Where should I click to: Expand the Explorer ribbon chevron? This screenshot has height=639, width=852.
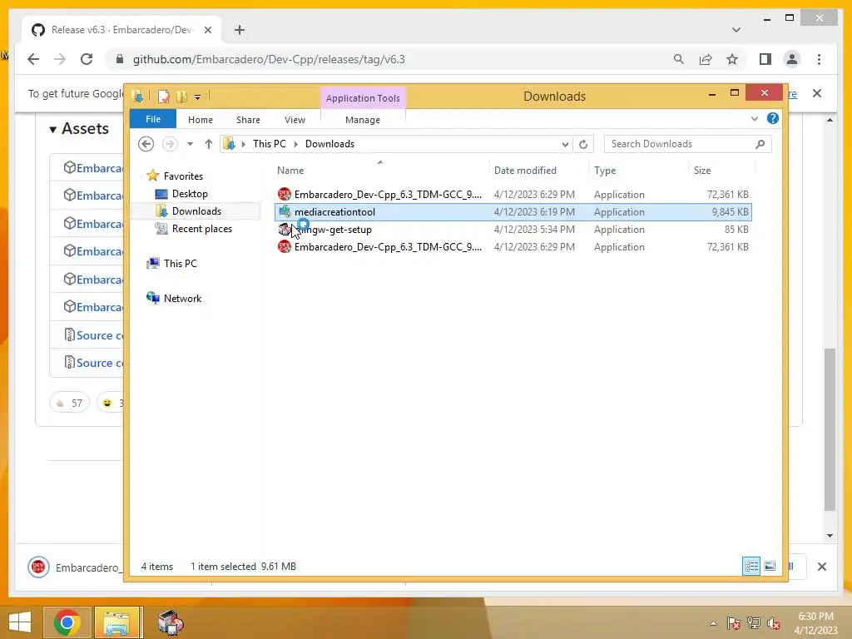pyautogui.click(x=754, y=118)
